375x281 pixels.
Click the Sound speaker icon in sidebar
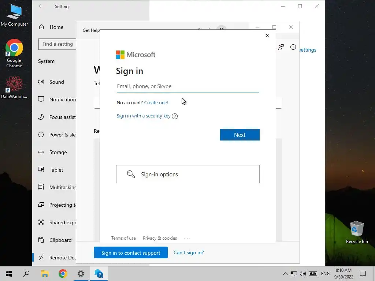(41, 82)
